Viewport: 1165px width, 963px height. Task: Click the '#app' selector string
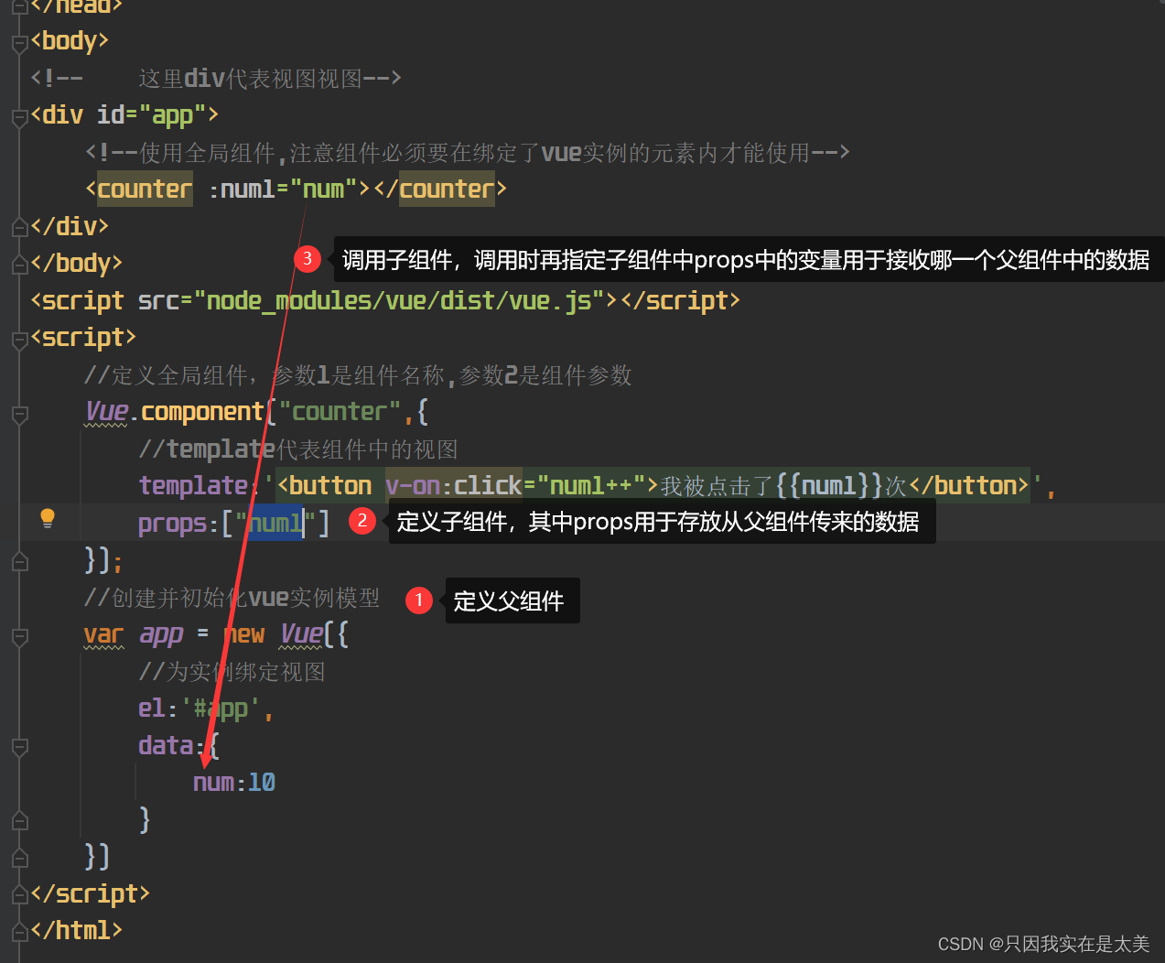pos(221,709)
